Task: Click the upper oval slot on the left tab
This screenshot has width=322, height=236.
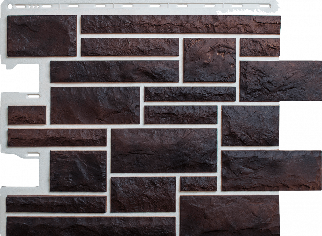Action: click(x=34, y=96)
